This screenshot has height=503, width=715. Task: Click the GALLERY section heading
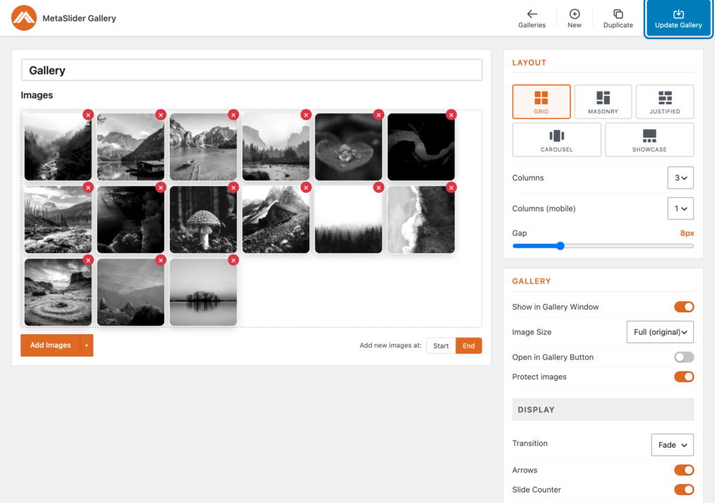pos(531,281)
